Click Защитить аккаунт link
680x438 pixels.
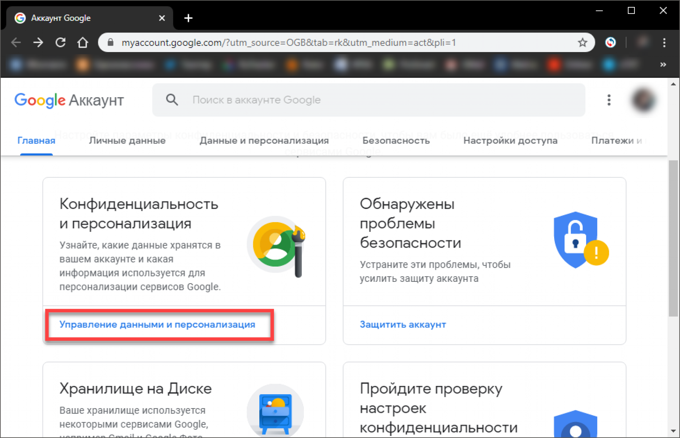click(403, 324)
